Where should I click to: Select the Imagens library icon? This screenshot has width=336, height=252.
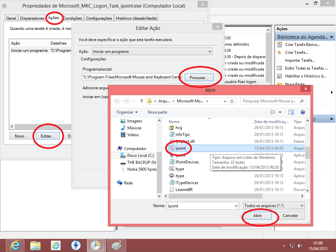pyautogui.click(x=123, y=121)
